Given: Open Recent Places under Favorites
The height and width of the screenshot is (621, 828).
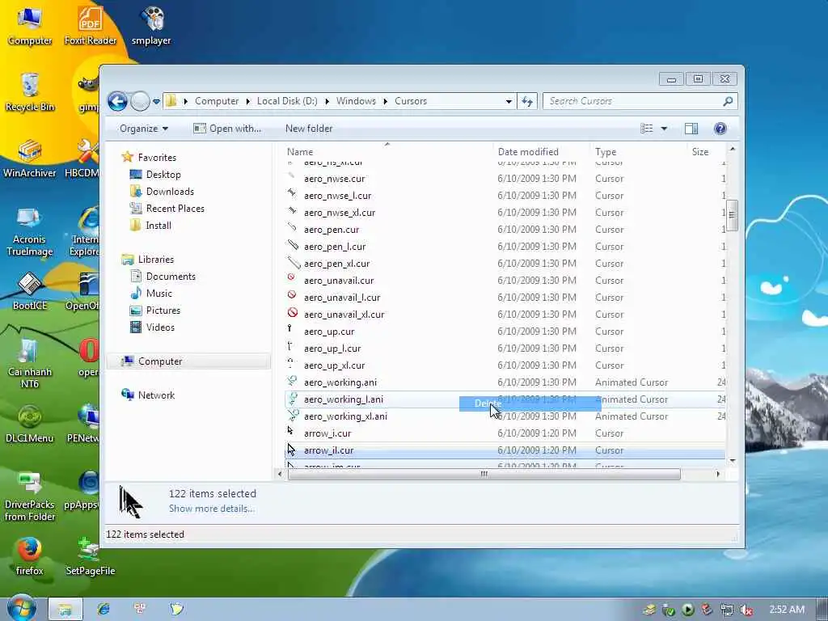Looking at the screenshot, I should click(175, 208).
